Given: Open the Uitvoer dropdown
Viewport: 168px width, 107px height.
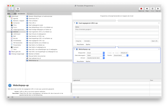Looking at the screenshot, I should [x=95, y=58].
